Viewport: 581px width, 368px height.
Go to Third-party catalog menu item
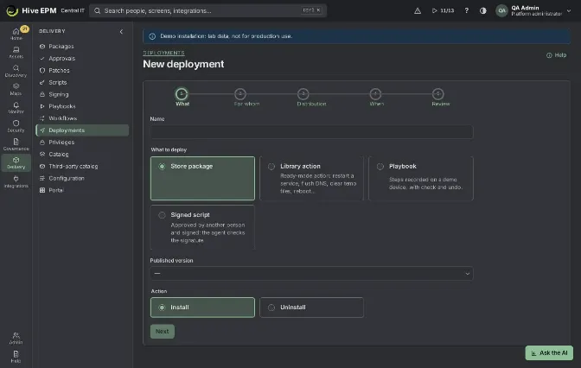[82, 166]
